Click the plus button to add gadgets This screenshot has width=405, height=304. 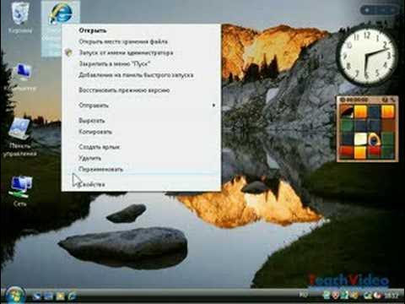coord(367,10)
